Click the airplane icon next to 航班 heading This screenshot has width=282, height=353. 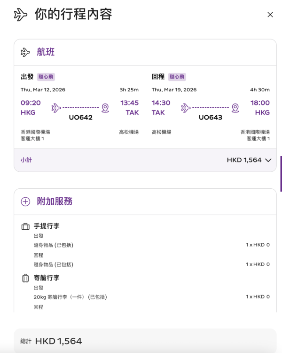point(25,52)
